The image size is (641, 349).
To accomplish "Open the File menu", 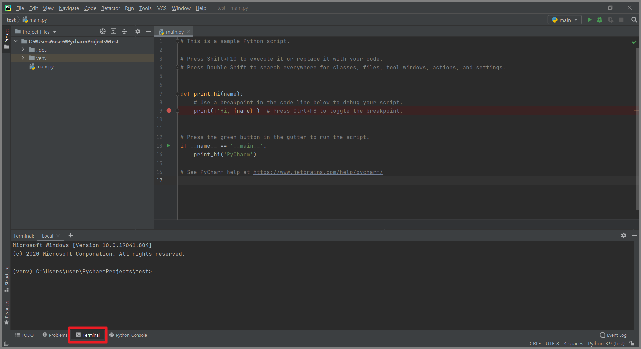I will [20, 8].
